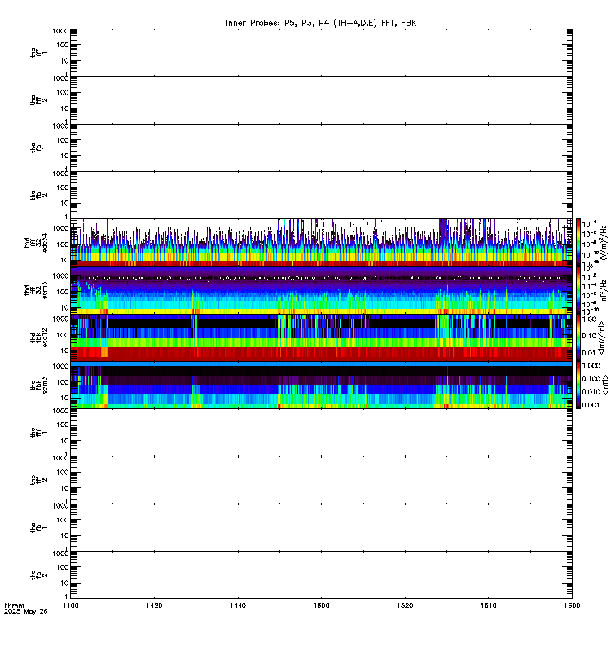Click the "tha ff 1" panel label
Viewport: 611px width, 652px height.
(38, 52)
